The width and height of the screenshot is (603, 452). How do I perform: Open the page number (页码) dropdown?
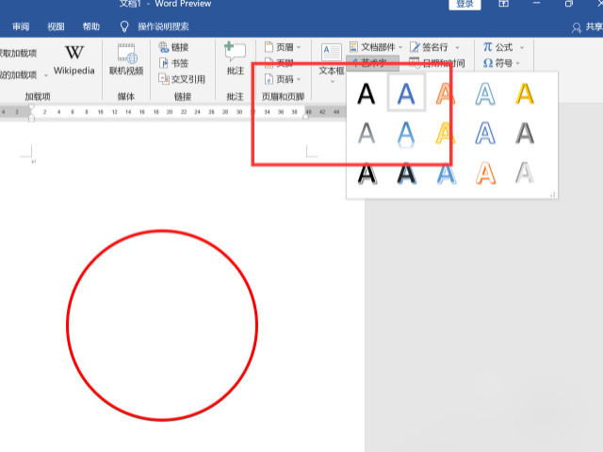[283, 79]
